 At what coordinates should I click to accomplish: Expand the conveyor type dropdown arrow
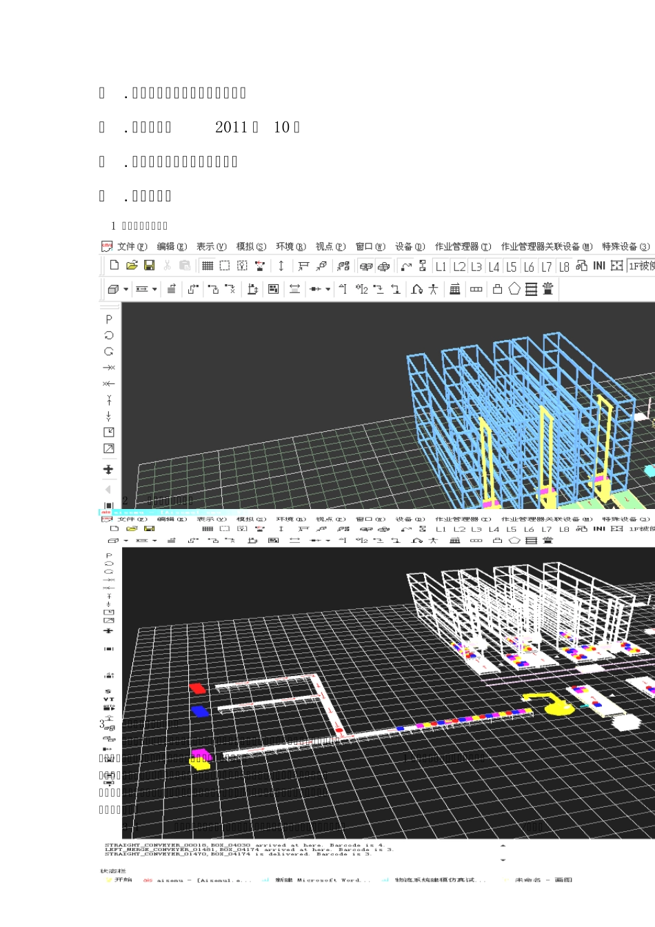(x=154, y=290)
